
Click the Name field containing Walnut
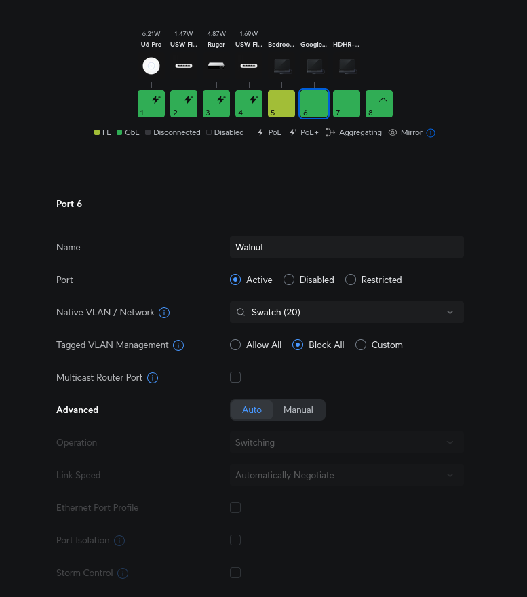[x=347, y=247]
